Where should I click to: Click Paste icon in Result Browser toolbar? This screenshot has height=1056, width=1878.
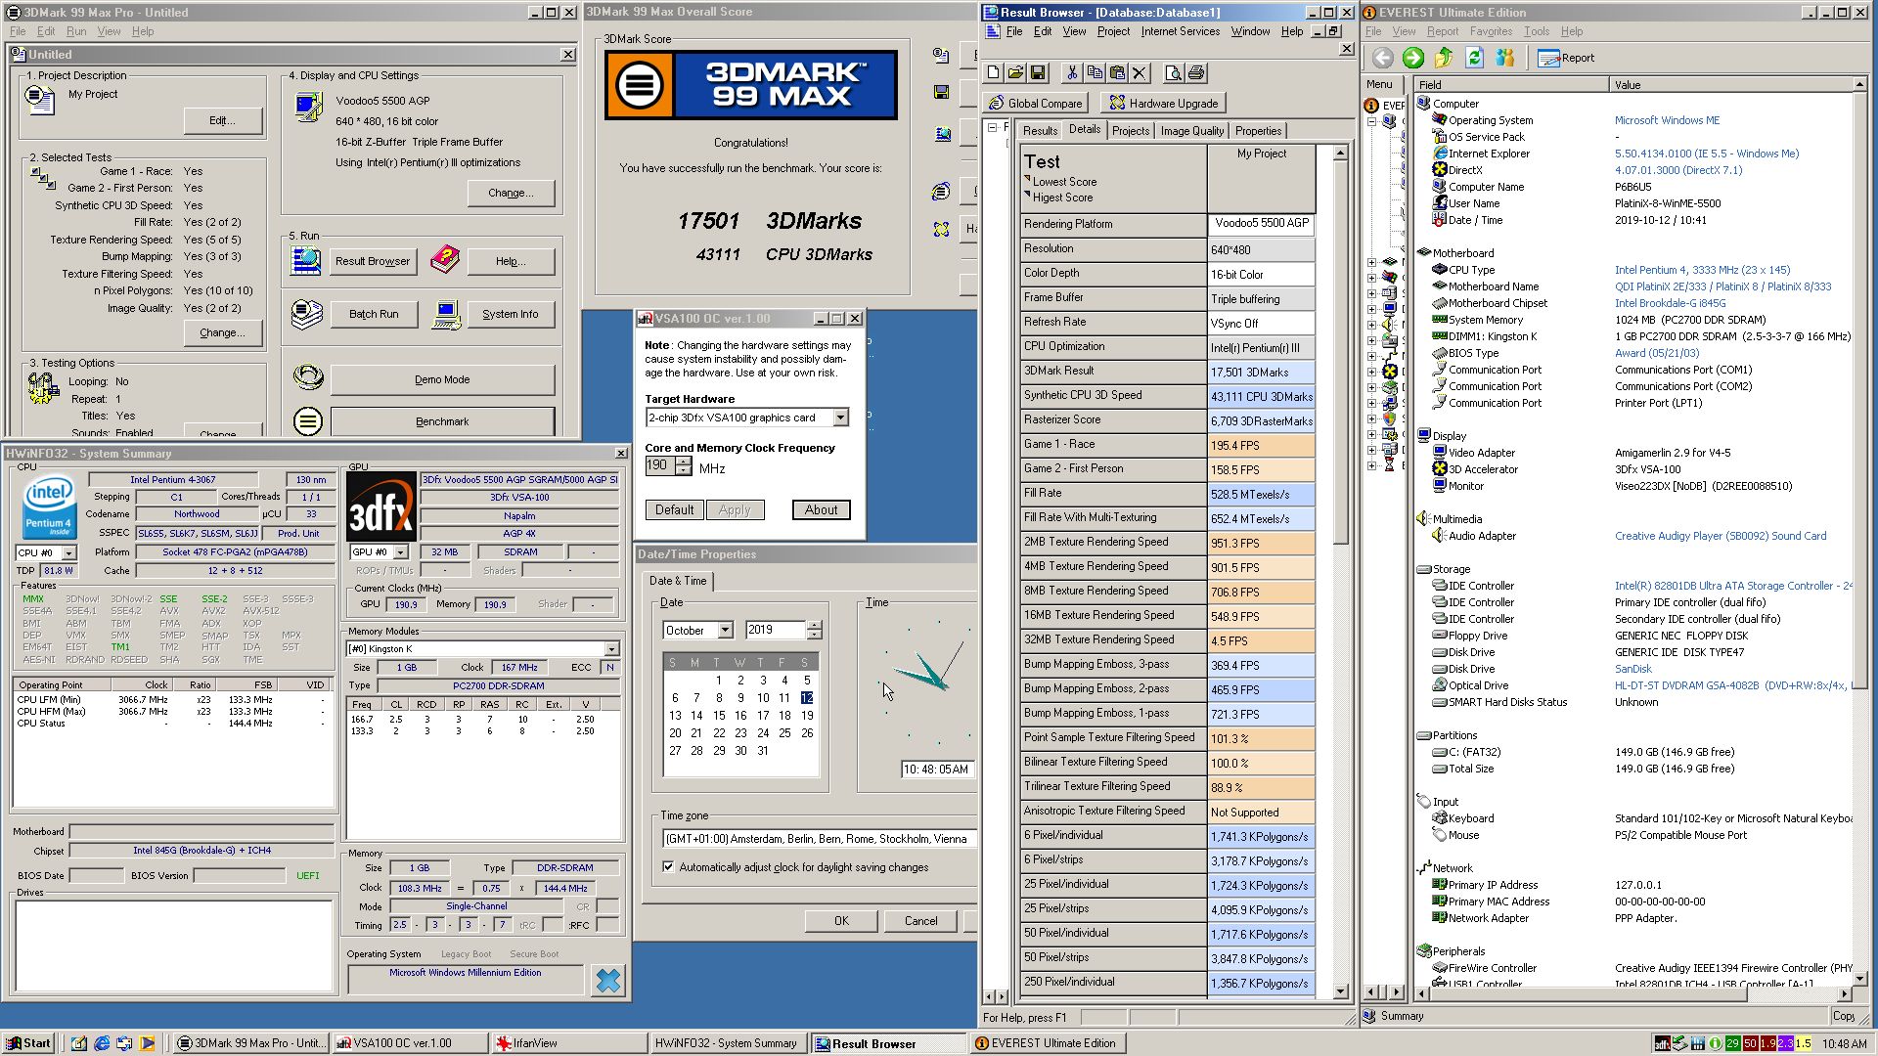click(1116, 72)
